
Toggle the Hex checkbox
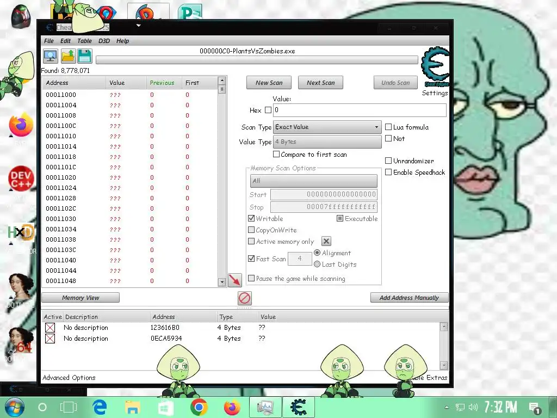point(268,110)
